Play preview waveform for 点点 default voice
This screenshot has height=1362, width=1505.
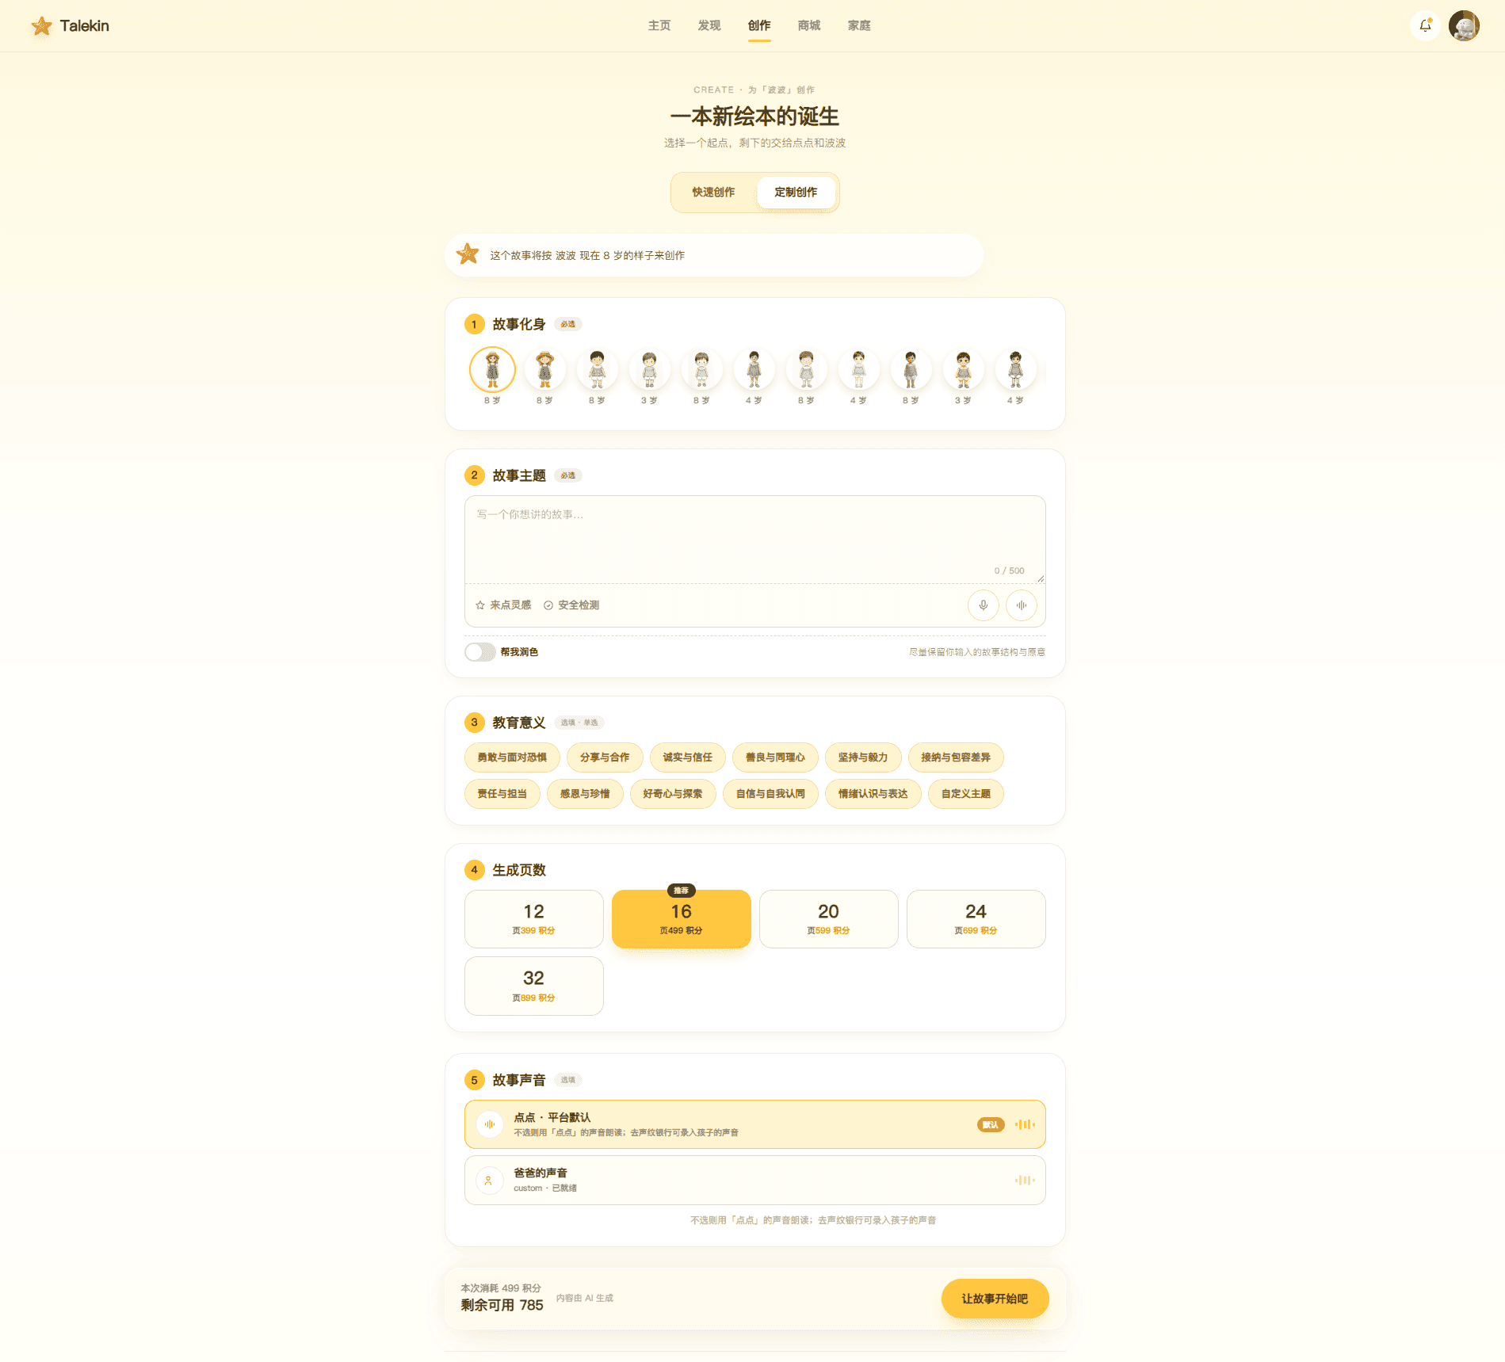pos(1025,1124)
